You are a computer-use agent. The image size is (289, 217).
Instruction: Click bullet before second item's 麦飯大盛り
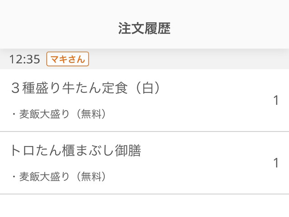(14, 177)
